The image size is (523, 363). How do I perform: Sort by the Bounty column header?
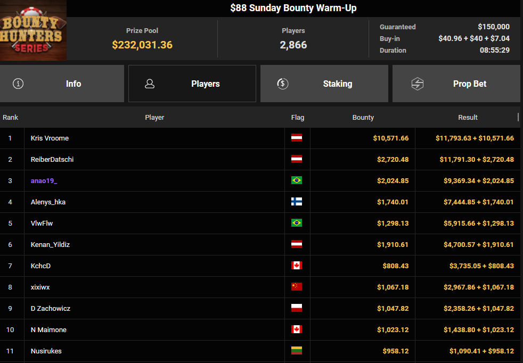point(363,117)
